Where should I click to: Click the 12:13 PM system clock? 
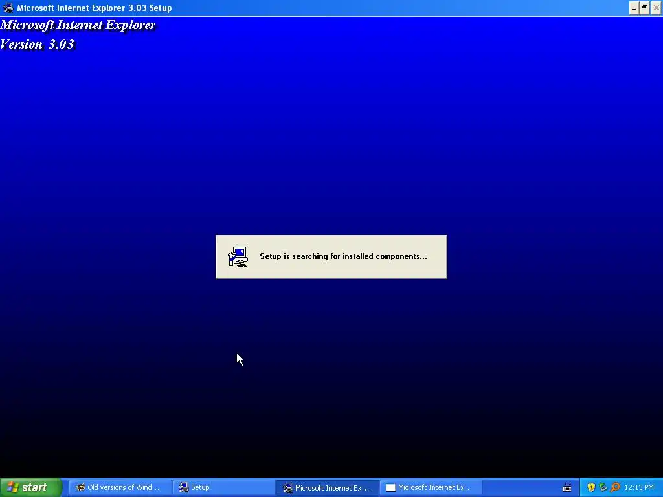(x=639, y=487)
